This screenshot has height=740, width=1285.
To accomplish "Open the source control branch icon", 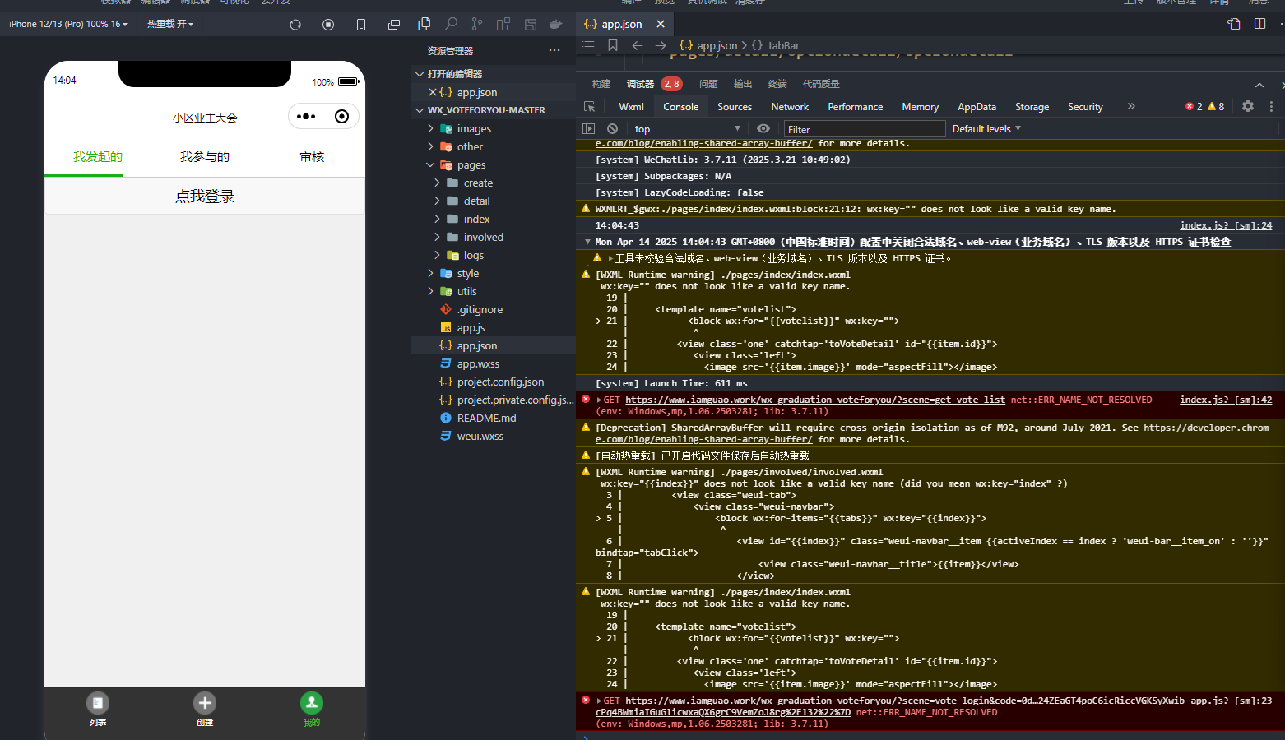I will [477, 24].
